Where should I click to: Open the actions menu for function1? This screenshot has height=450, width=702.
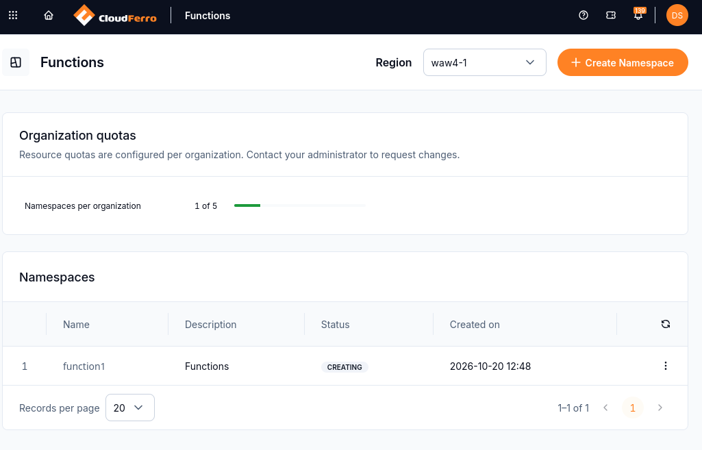[x=665, y=366]
